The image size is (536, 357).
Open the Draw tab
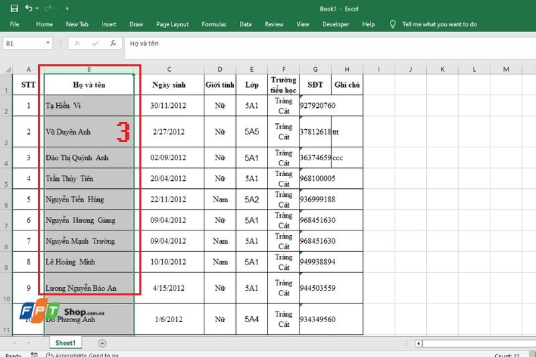(x=136, y=24)
